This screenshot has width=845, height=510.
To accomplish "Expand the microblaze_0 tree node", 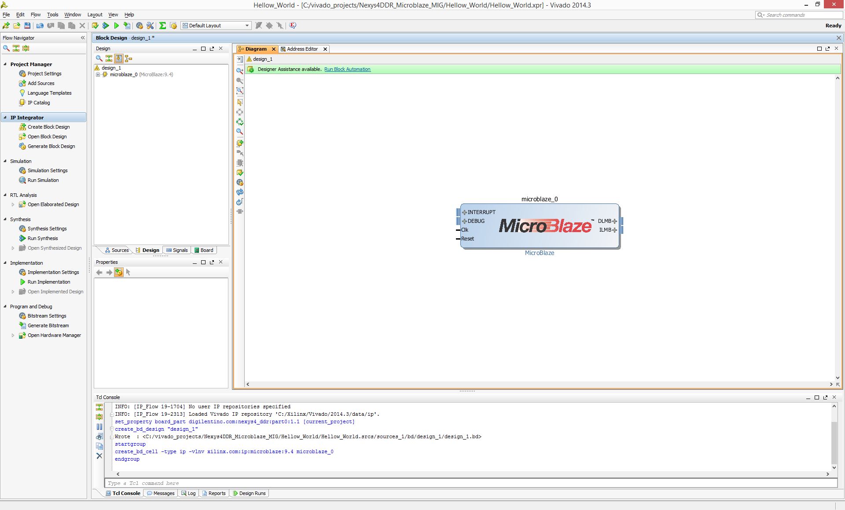I will pos(98,74).
